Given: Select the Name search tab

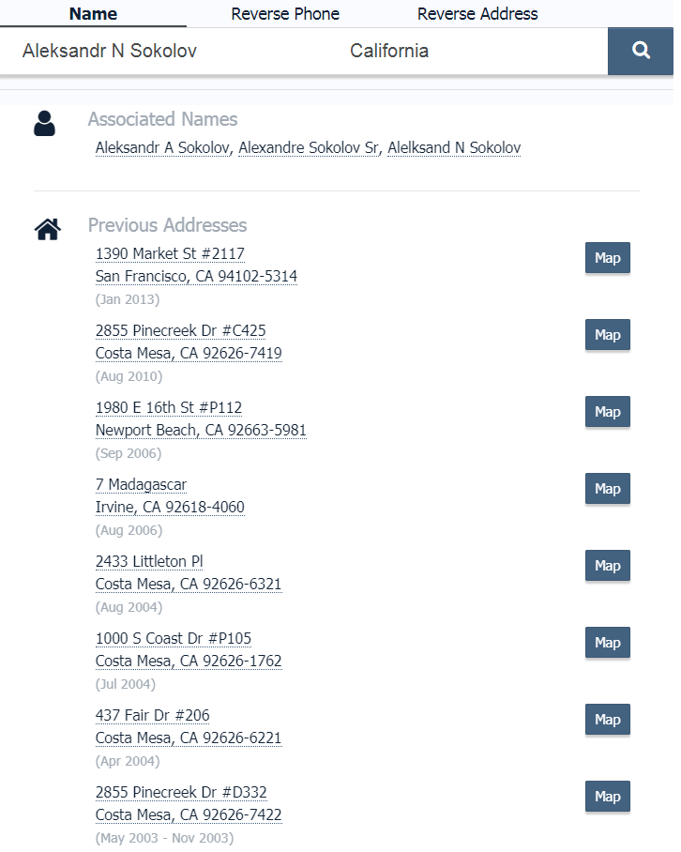Looking at the screenshot, I should coord(93,13).
